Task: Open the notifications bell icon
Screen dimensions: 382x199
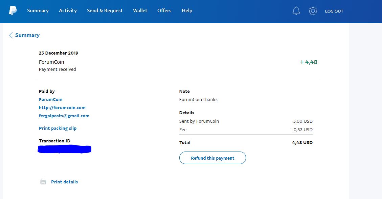Action: [x=296, y=11]
